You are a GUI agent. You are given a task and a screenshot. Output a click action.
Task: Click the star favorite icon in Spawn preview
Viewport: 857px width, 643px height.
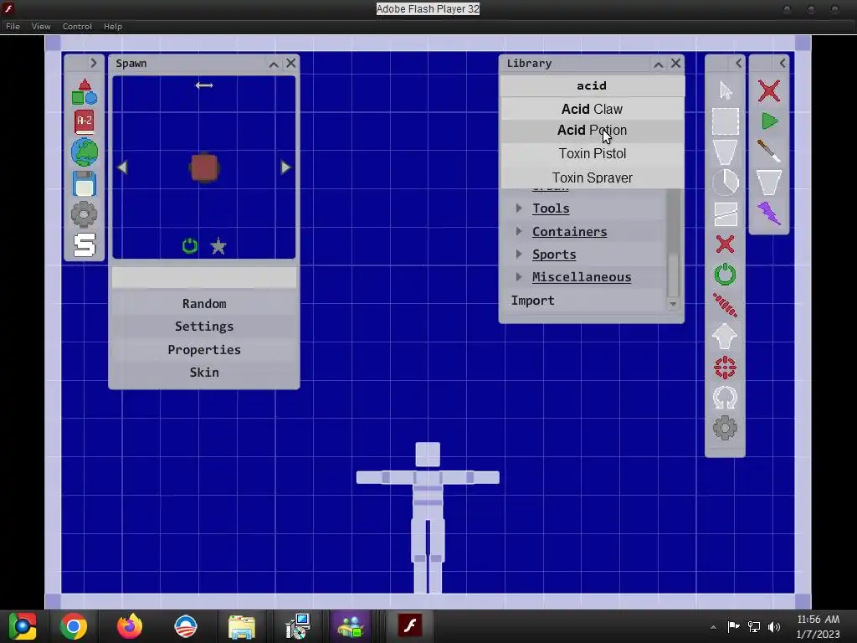click(x=218, y=246)
